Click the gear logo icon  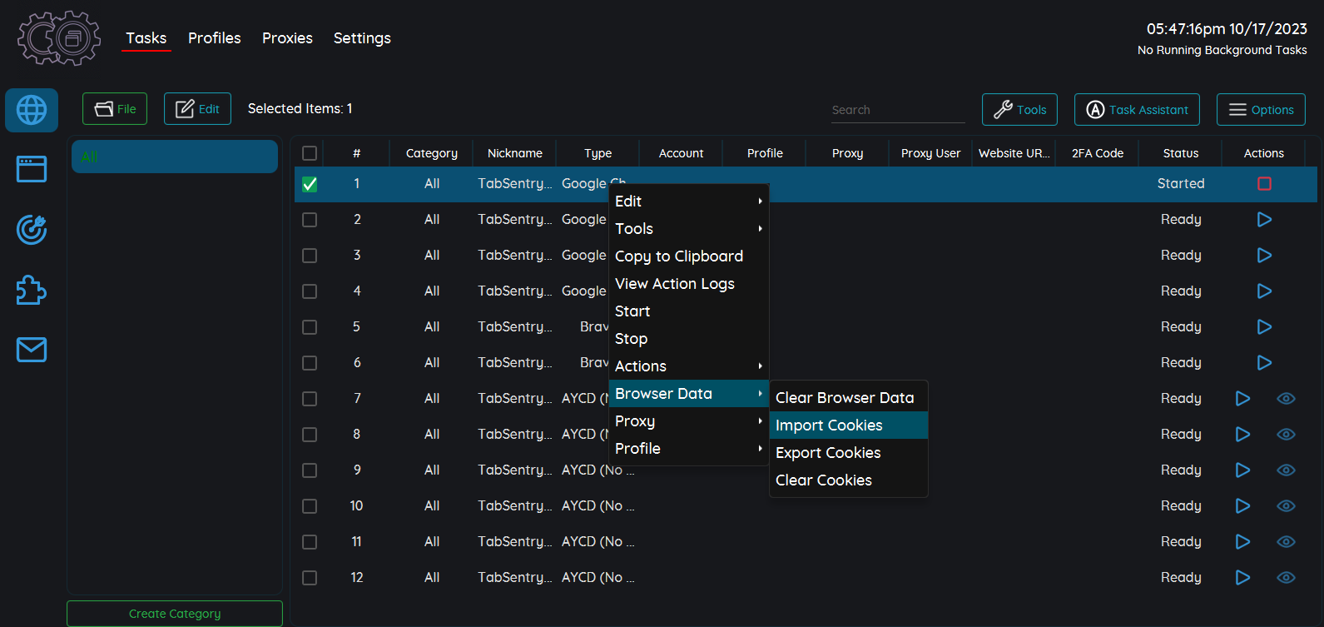tap(59, 37)
